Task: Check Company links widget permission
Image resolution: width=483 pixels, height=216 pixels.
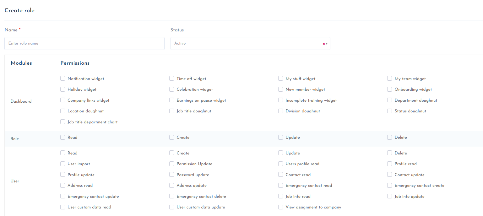Action: click(62, 100)
